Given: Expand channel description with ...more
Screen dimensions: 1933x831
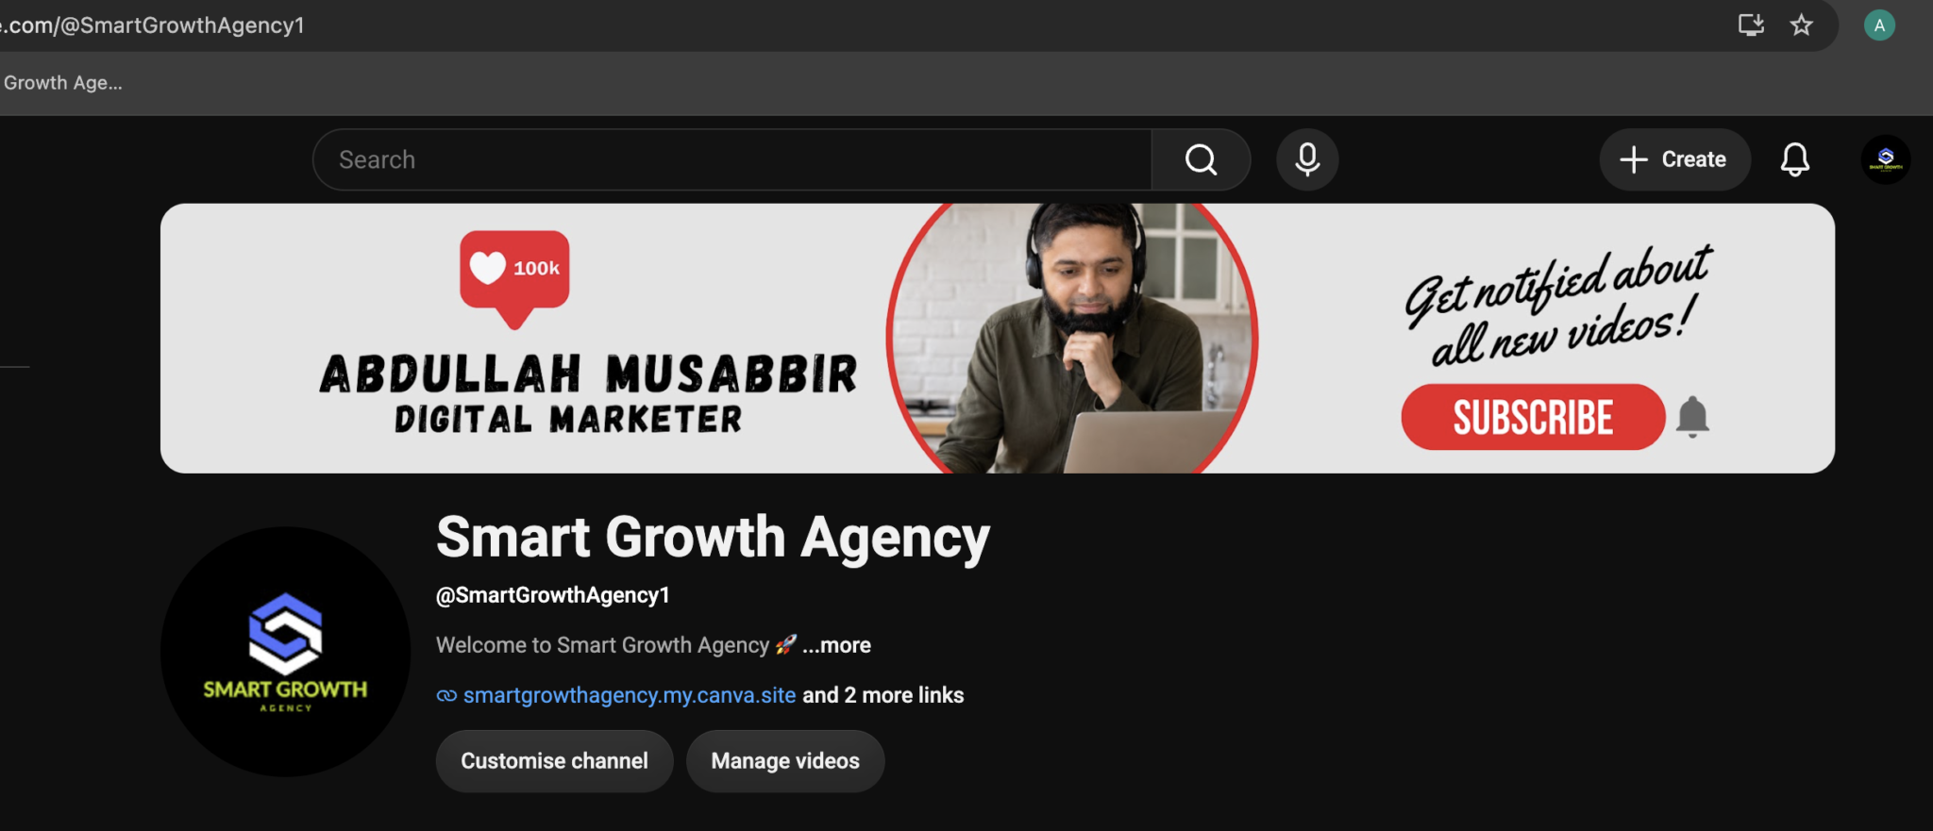Looking at the screenshot, I should click(x=837, y=645).
